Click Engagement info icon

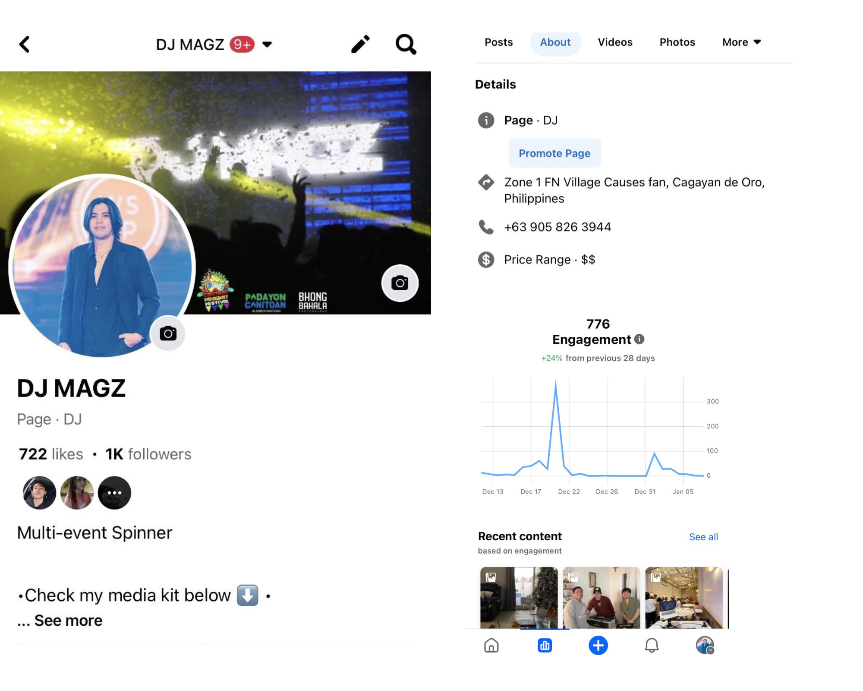(639, 339)
